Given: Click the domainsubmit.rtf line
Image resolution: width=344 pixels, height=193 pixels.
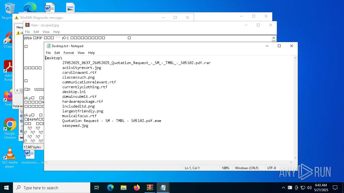Looking at the screenshot, I should pyautogui.click(x=80, y=96).
